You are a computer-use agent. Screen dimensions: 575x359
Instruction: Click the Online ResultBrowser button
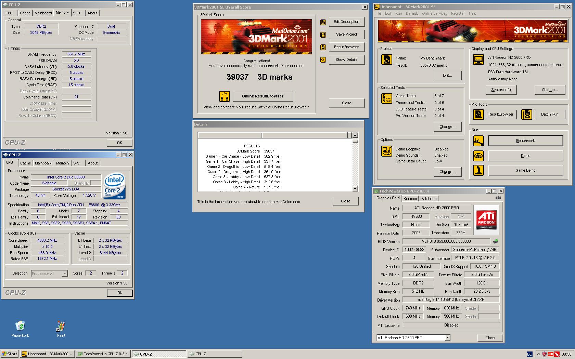point(263,96)
